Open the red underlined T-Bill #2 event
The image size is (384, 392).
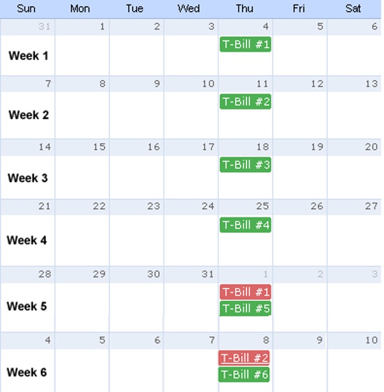click(244, 358)
